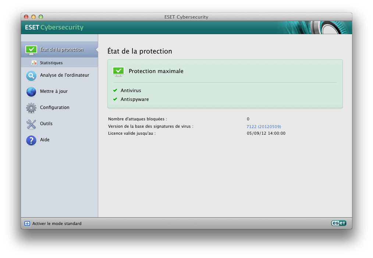Click the gear Configuration icon

pyautogui.click(x=31, y=108)
